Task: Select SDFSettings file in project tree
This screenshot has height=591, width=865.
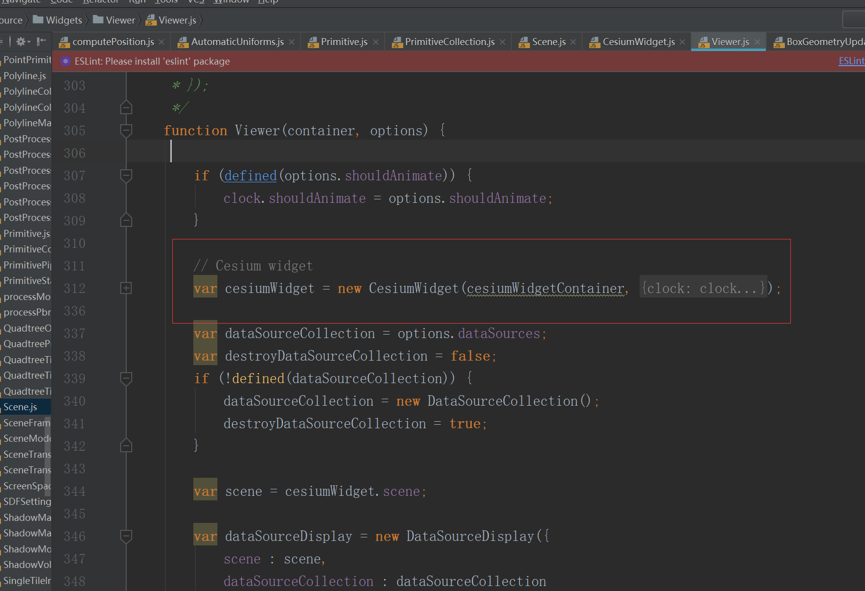Action: 26,501
